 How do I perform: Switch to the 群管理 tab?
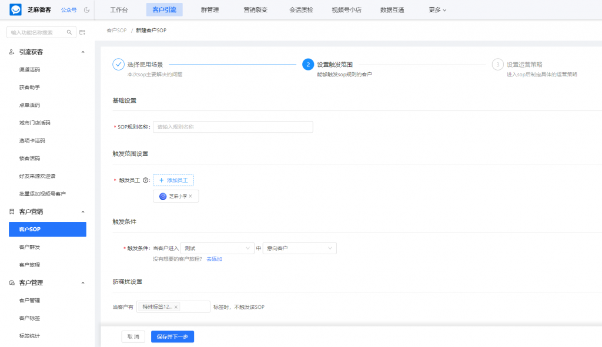210,9
